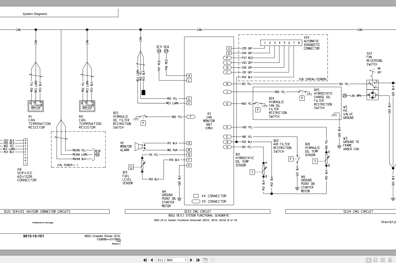The height and width of the screenshot is (263, 396).
Task: Click the PN=311 link
Action: pos(116,244)
